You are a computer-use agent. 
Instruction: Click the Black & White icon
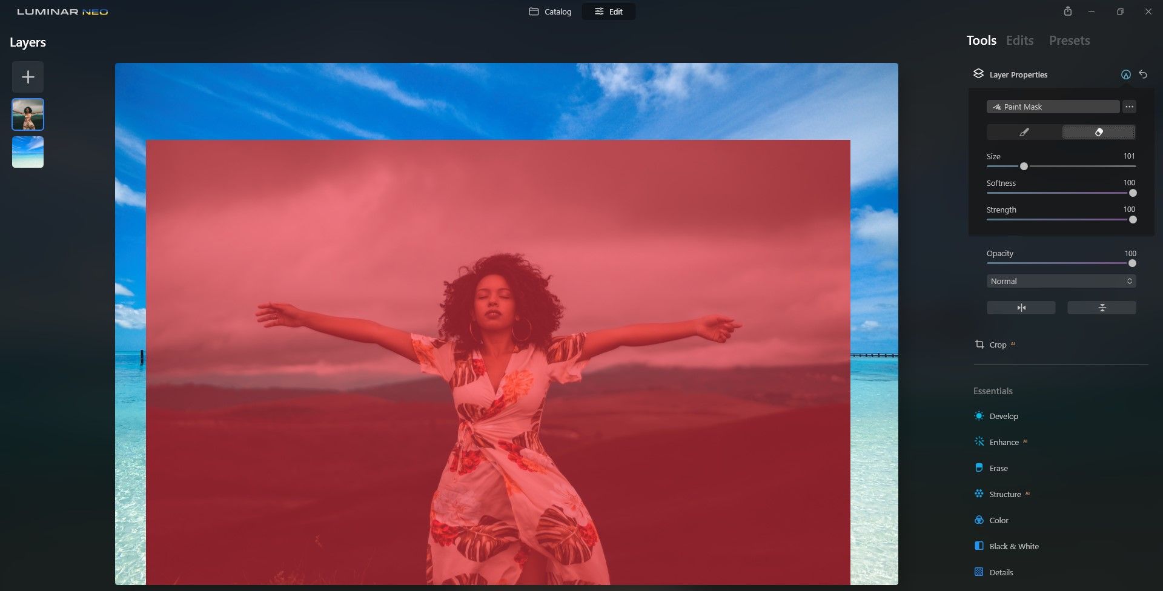coord(979,546)
